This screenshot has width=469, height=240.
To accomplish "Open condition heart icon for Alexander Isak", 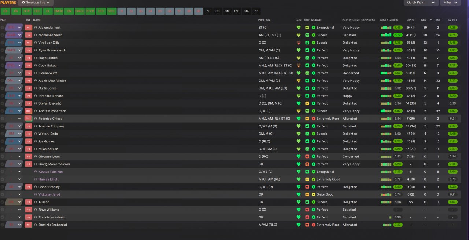I will click(x=299, y=28).
